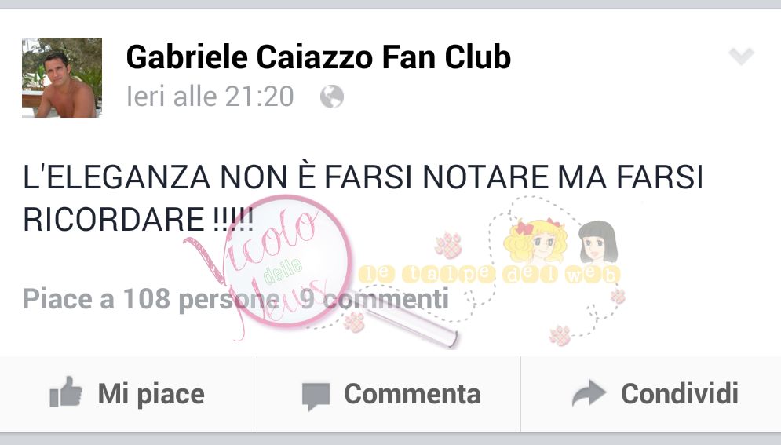
Task: Click the thumbs-up like icon
Action: pos(66,392)
